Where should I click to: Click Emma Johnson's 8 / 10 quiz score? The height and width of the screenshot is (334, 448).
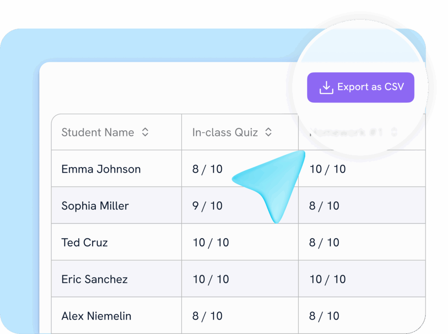[207, 169]
